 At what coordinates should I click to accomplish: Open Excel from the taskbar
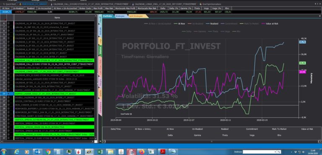(100, 152)
